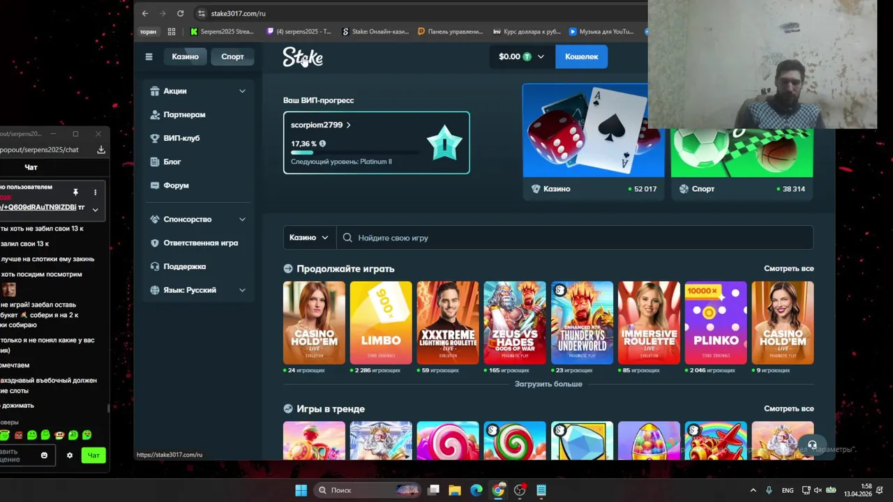Viewport: 893px width, 502px height.
Task: Click Смотреть все for Продолжайте играть
Action: pos(788,268)
